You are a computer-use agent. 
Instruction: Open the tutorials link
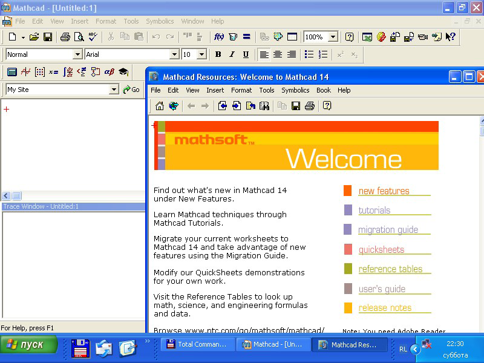(x=374, y=211)
